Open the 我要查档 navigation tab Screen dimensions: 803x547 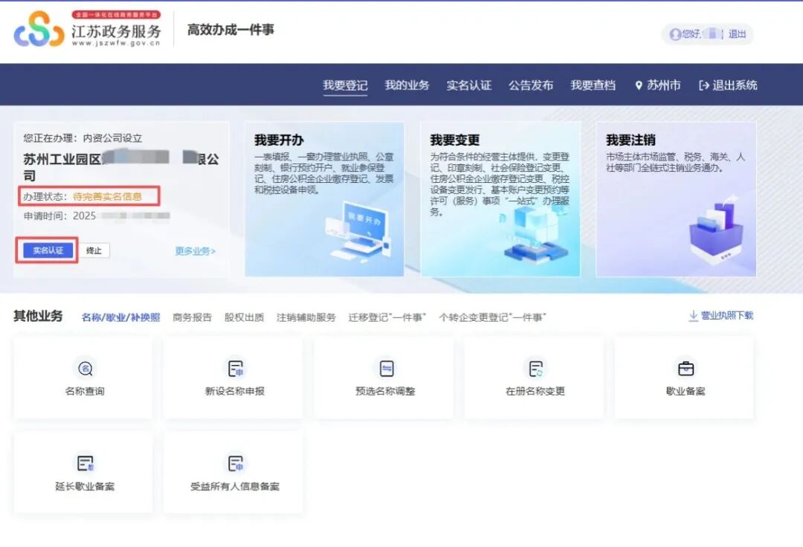point(593,85)
